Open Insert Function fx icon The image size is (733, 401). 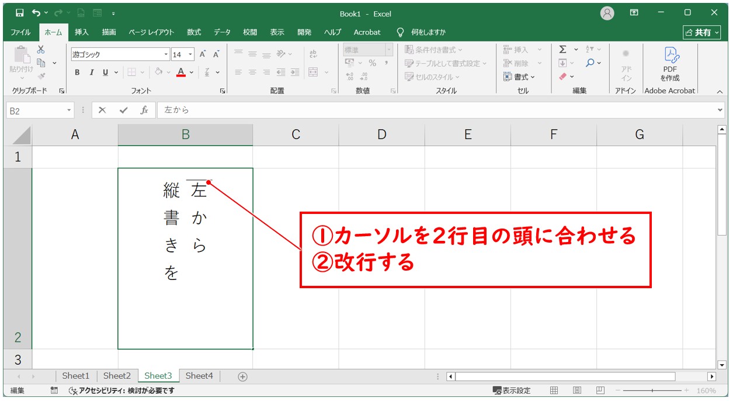point(144,110)
